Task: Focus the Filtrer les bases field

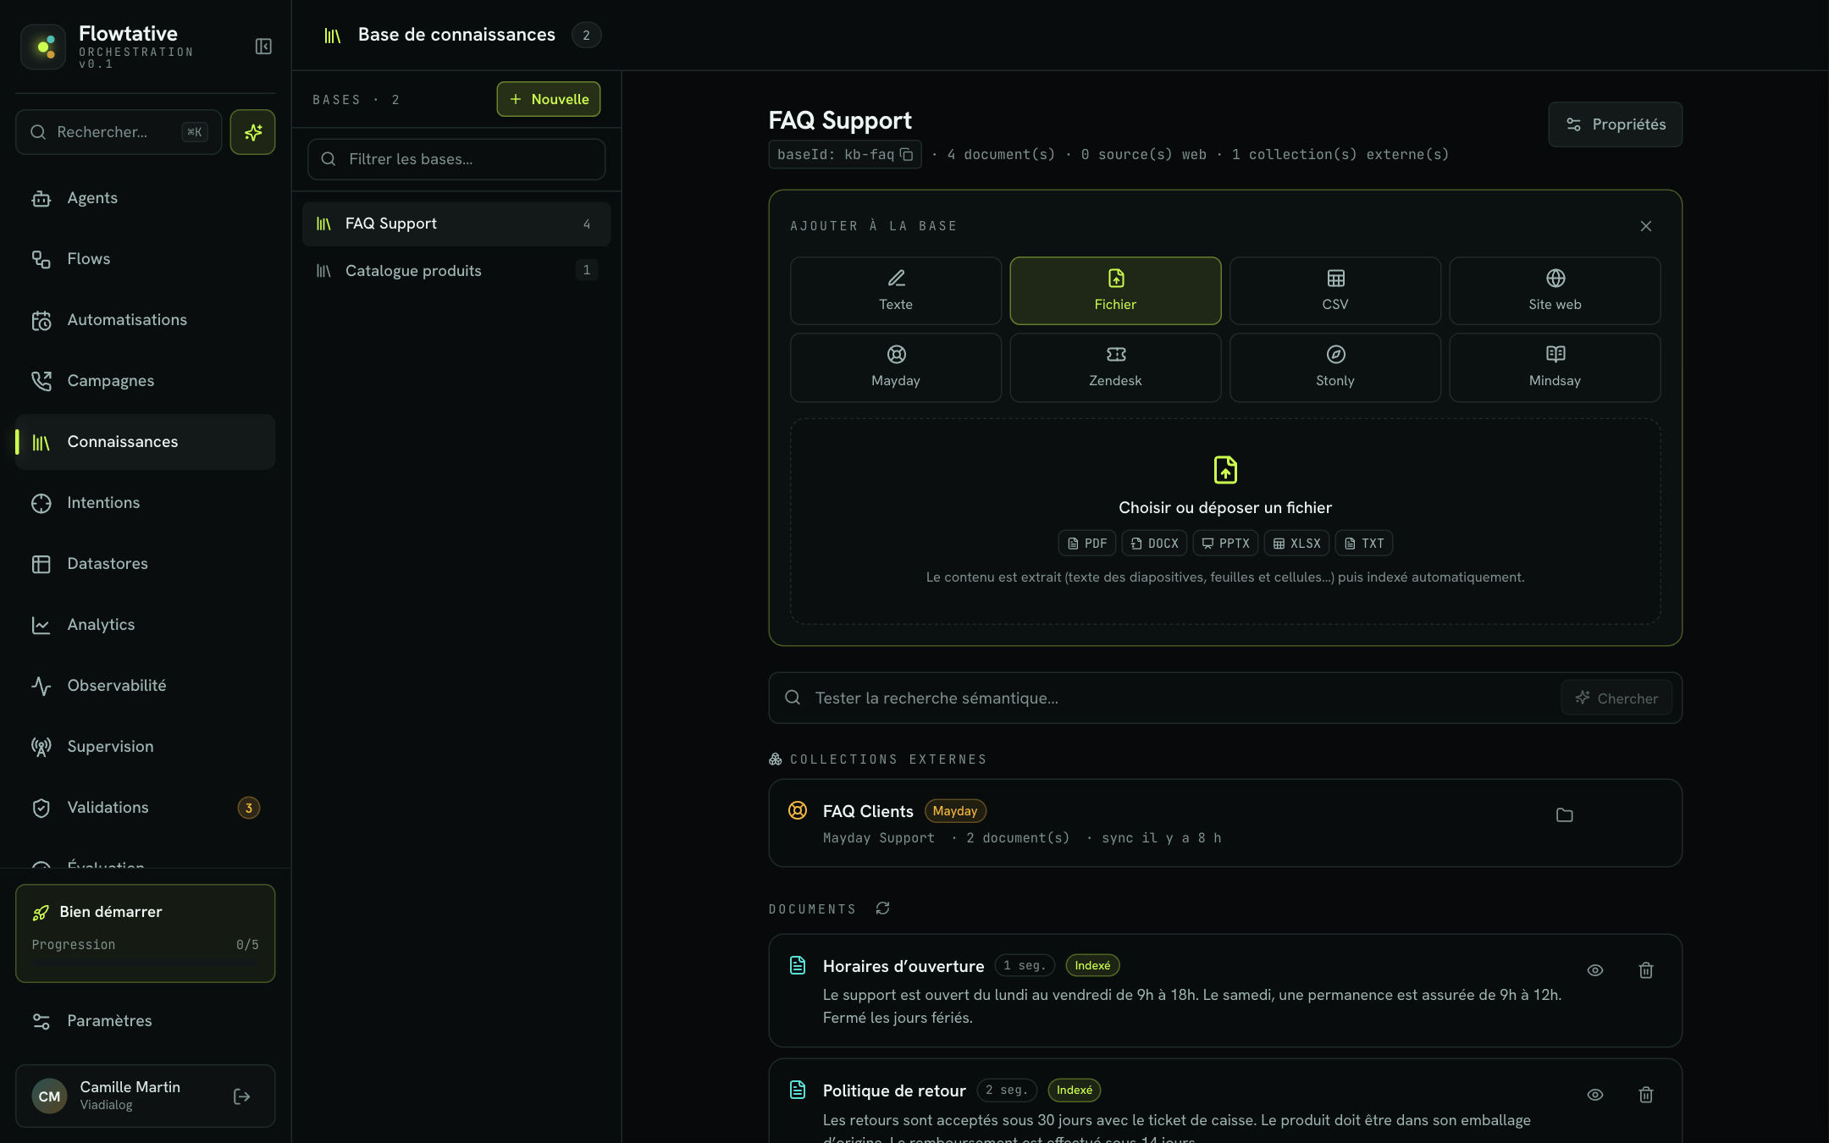Action: tap(456, 159)
